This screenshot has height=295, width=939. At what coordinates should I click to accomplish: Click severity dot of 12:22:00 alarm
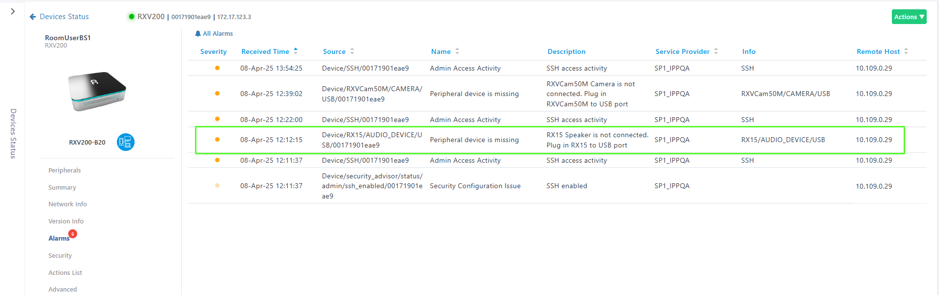(217, 119)
